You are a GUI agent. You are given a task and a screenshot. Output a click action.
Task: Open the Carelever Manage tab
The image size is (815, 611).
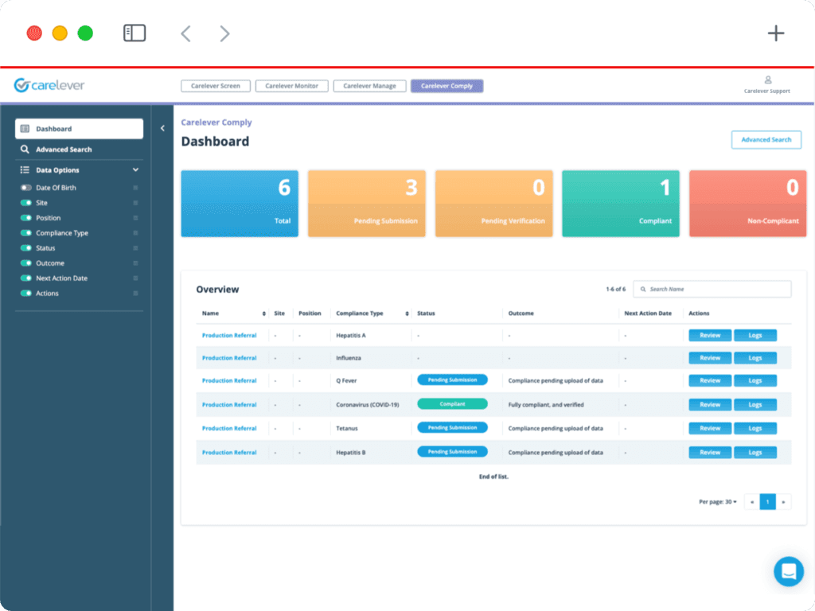[369, 86]
